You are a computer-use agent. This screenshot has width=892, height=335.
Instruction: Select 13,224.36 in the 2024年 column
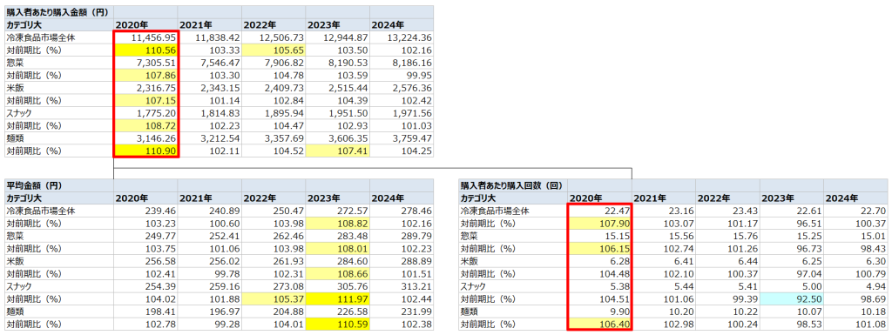402,37
